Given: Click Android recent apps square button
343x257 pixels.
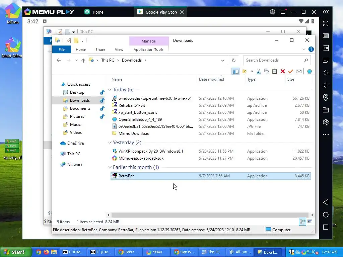Looking at the screenshot, I should coord(326,227).
